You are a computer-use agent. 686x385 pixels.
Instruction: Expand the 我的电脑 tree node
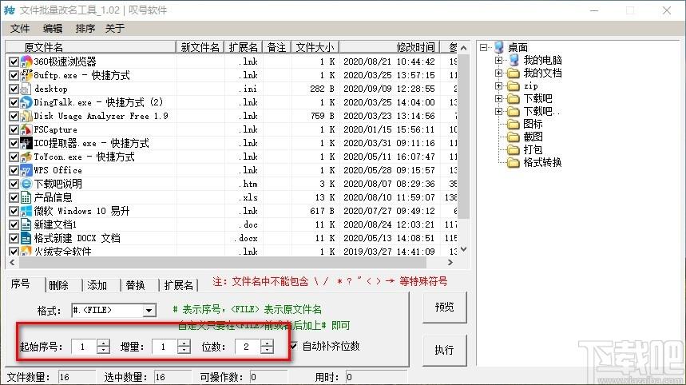(499, 60)
